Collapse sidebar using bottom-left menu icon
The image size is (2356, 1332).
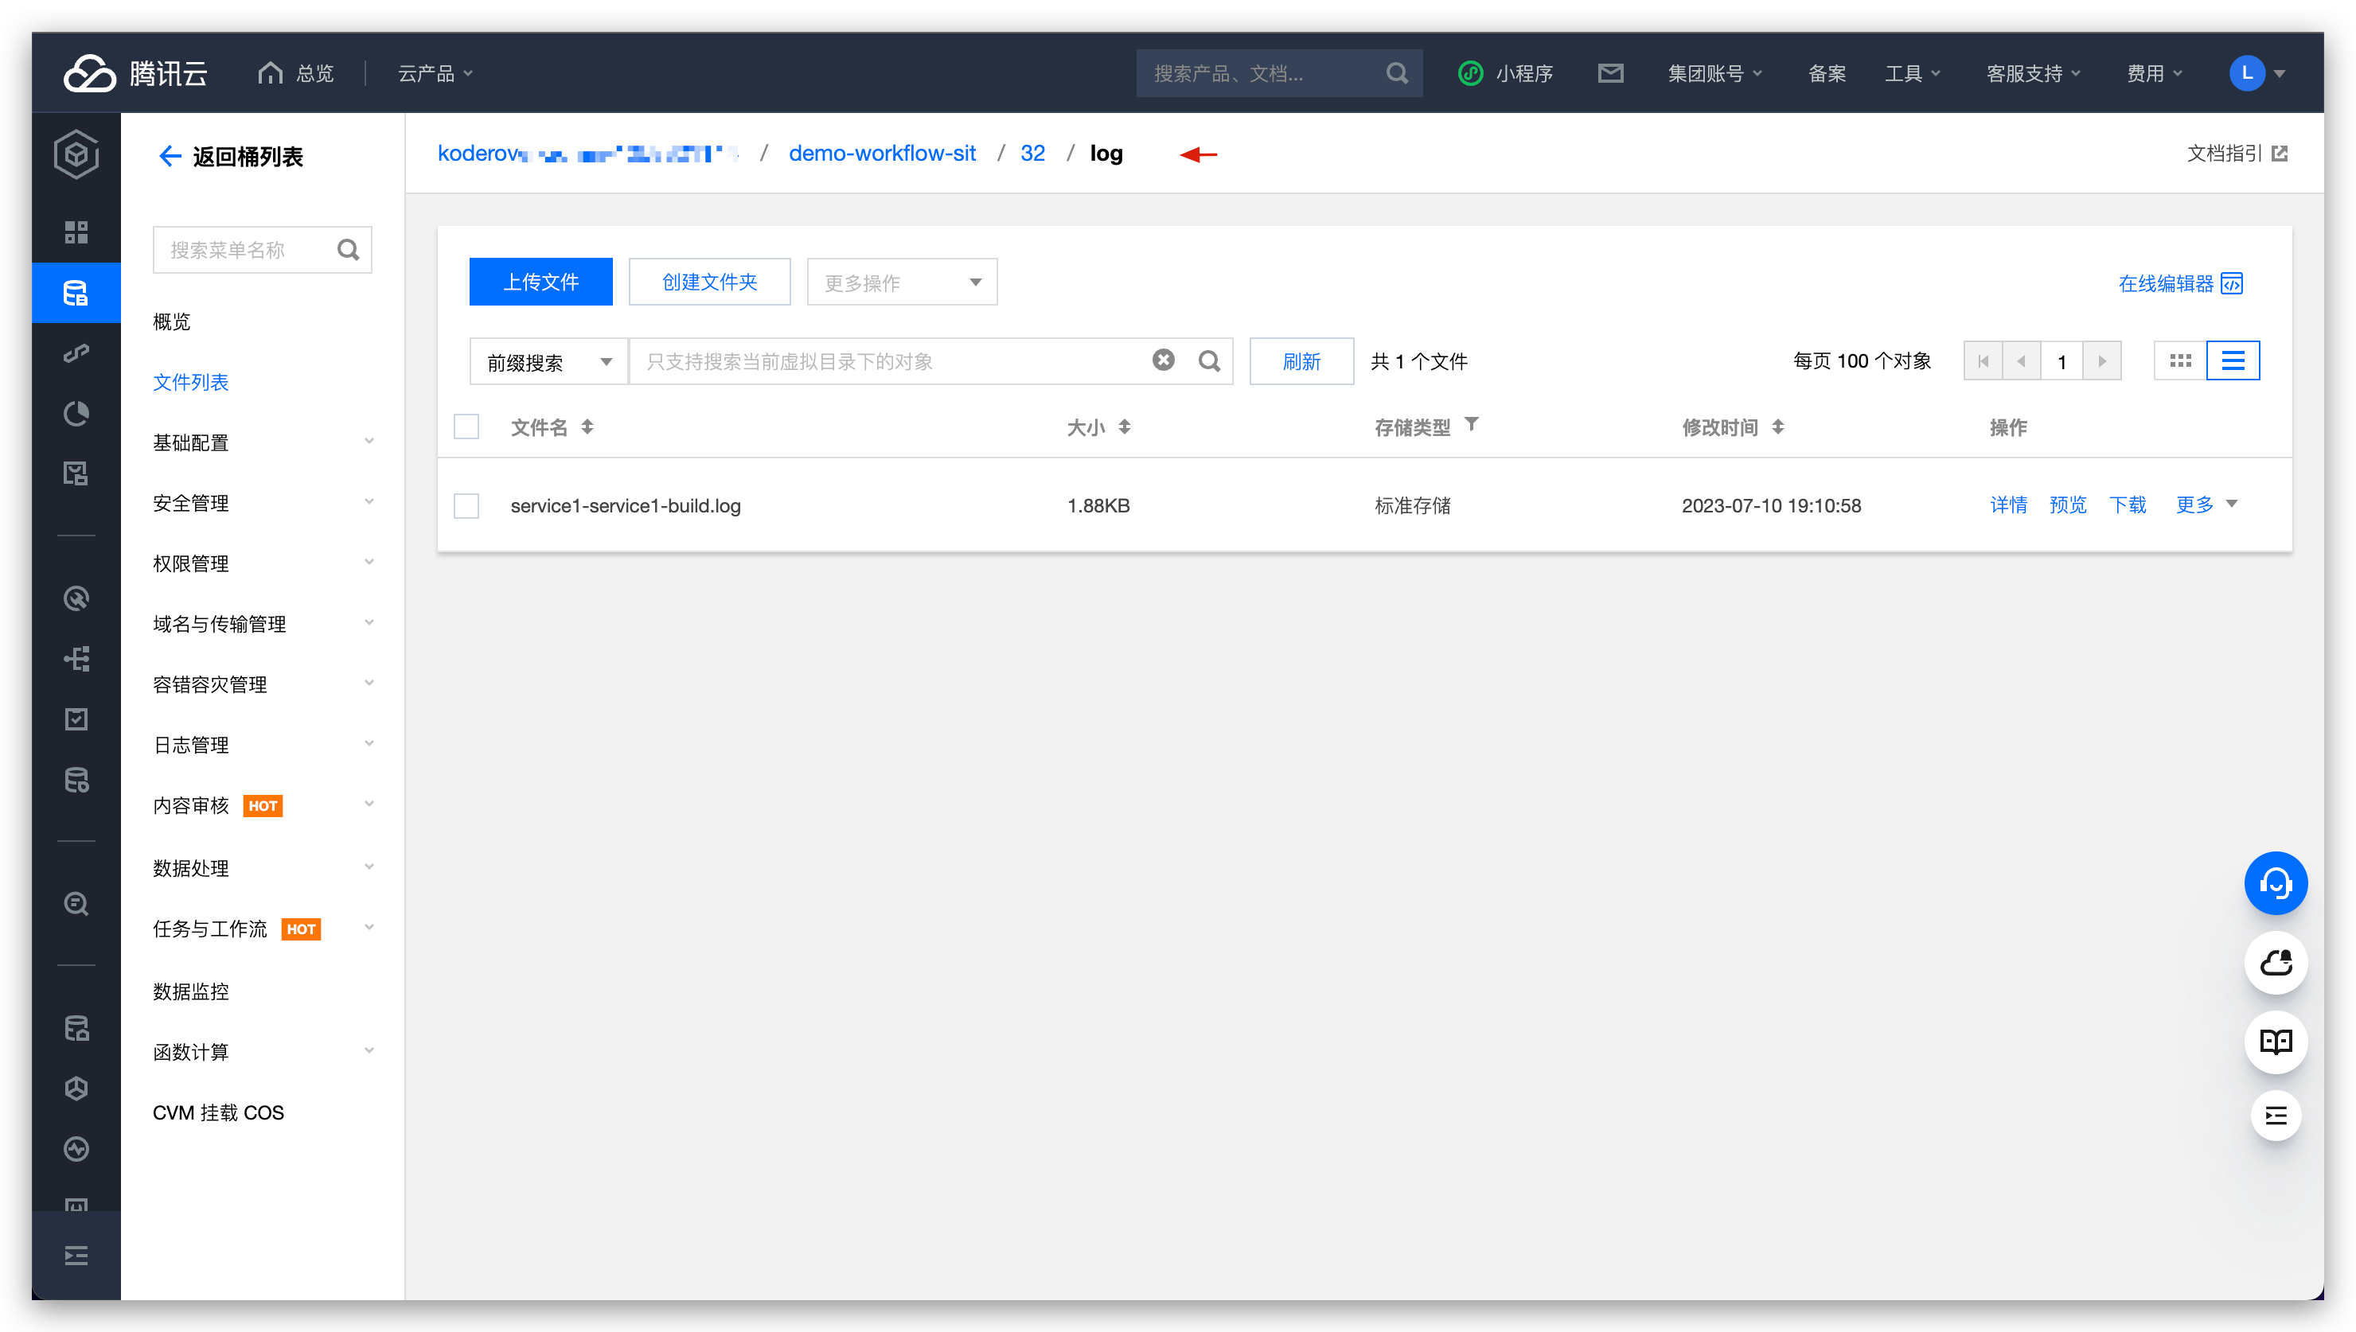click(76, 1255)
